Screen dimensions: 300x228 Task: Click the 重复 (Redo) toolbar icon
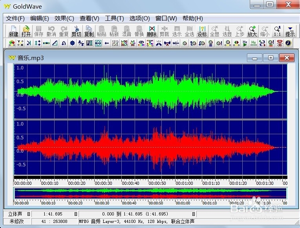[x=64, y=31]
